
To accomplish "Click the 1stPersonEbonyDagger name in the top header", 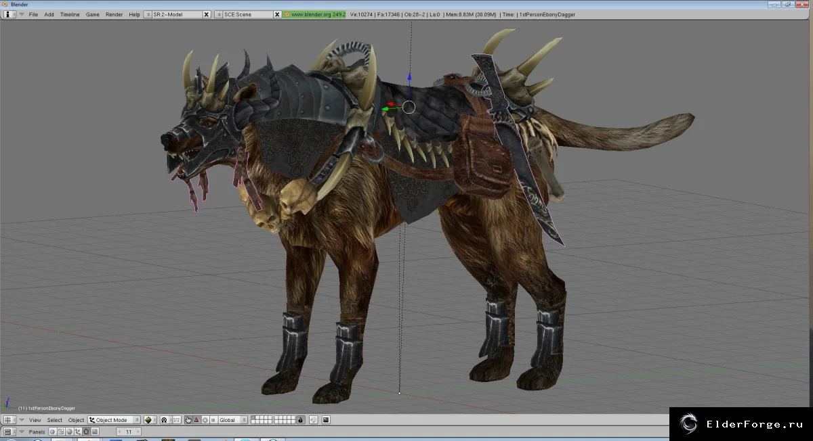I will 547,14.
